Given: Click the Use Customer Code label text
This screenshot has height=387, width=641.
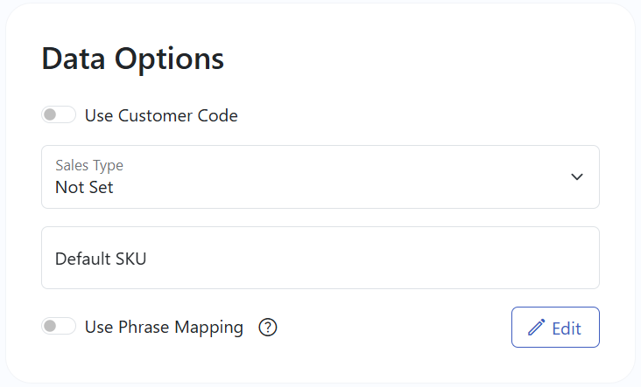Looking at the screenshot, I should pyautogui.click(x=161, y=116).
